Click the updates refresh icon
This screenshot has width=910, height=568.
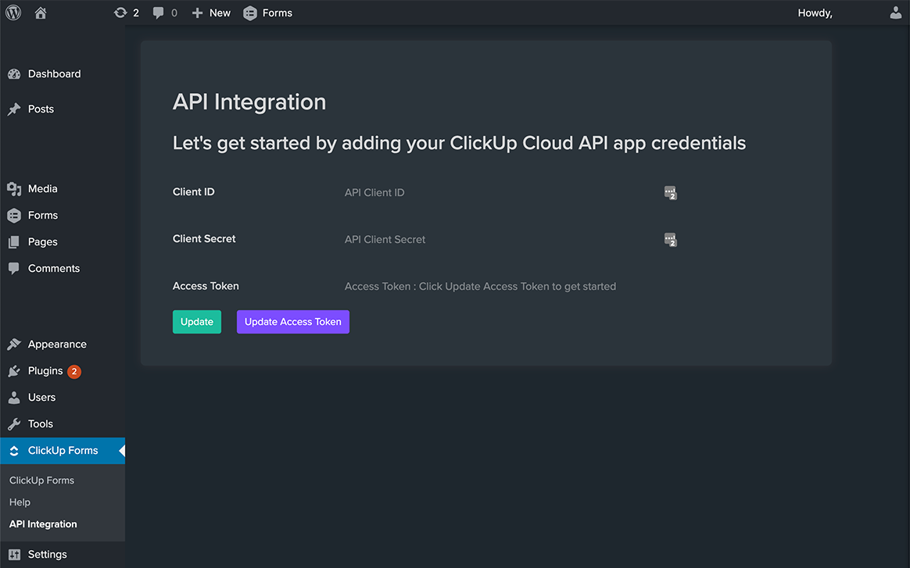click(x=120, y=13)
